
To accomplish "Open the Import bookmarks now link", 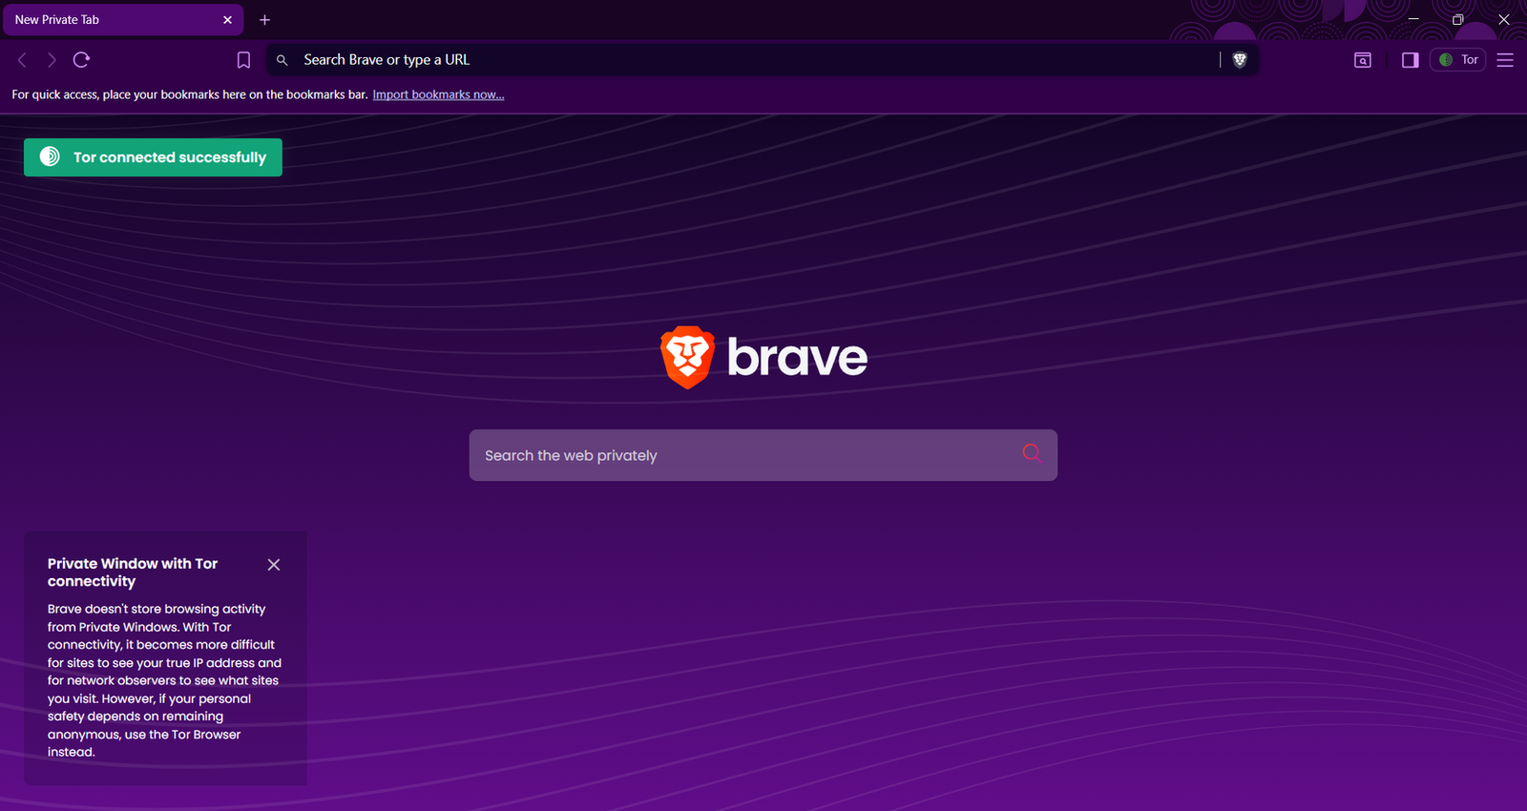I will tap(438, 94).
